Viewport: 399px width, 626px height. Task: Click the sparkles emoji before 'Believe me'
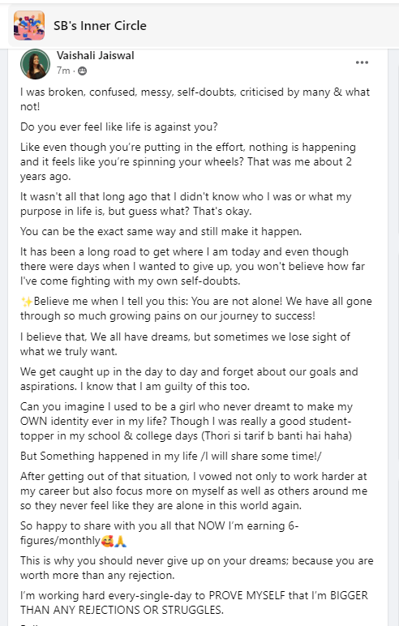point(27,302)
